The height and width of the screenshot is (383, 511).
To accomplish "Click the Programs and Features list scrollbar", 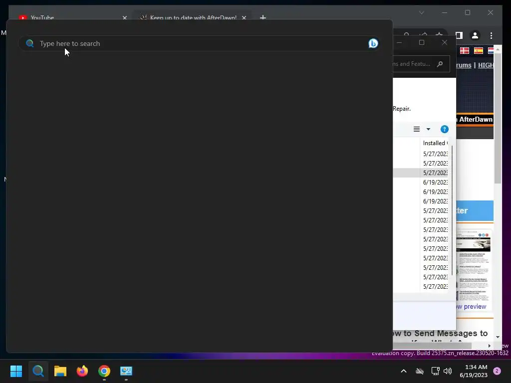I will [452, 210].
